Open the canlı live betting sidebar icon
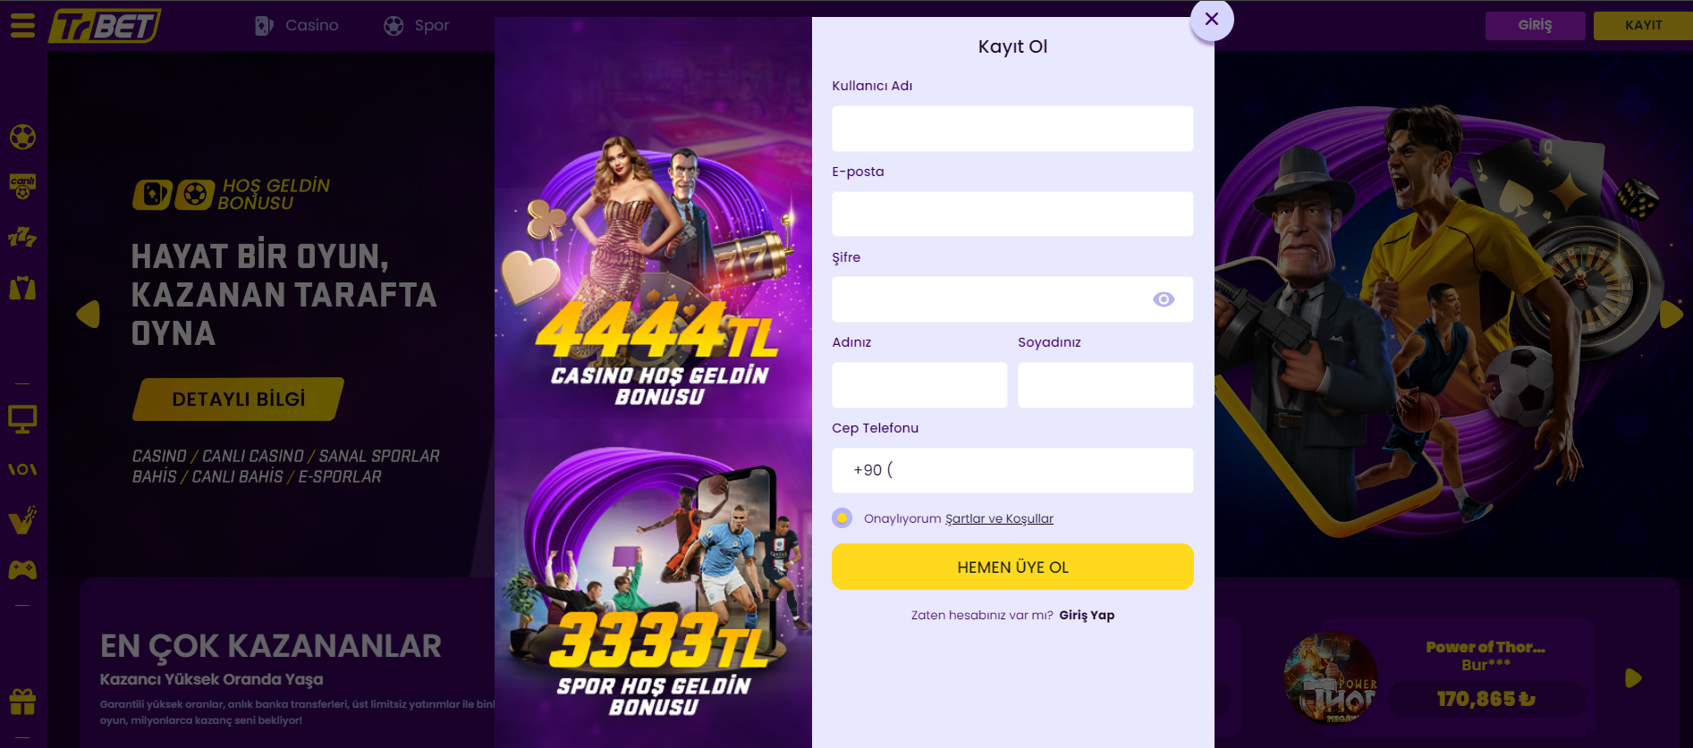The image size is (1693, 748). 22,186
